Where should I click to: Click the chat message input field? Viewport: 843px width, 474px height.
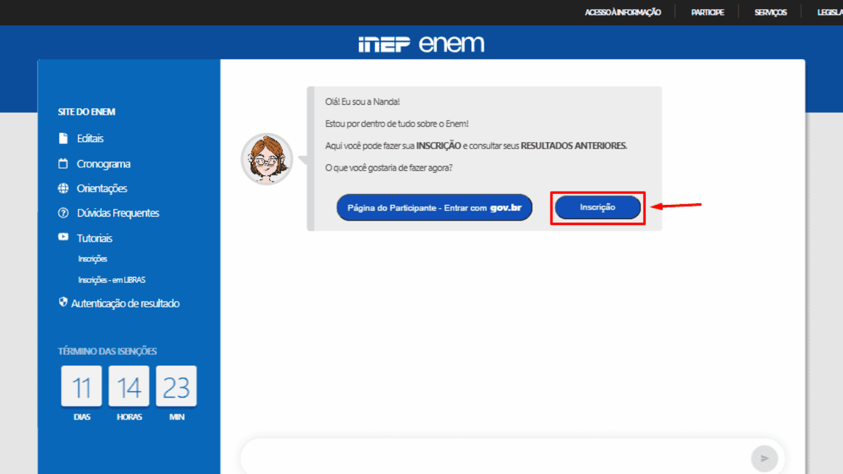[496, 458]
